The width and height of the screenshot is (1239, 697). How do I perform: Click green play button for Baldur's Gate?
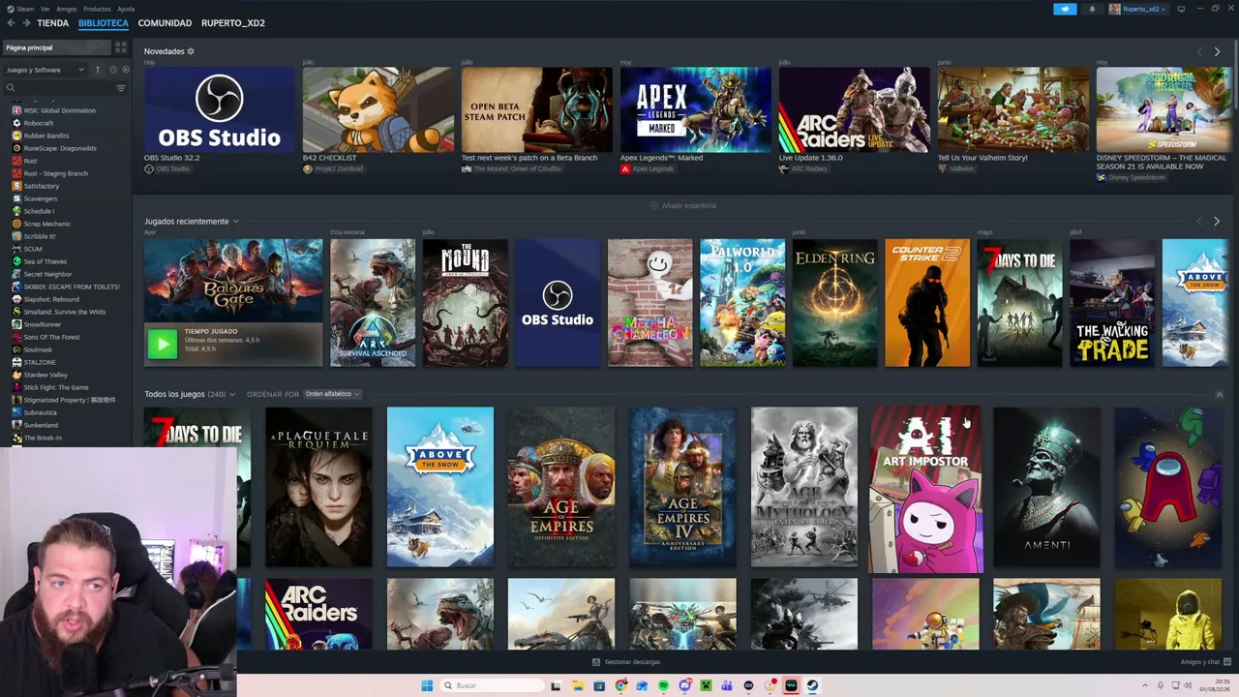[x=163, y=343]
